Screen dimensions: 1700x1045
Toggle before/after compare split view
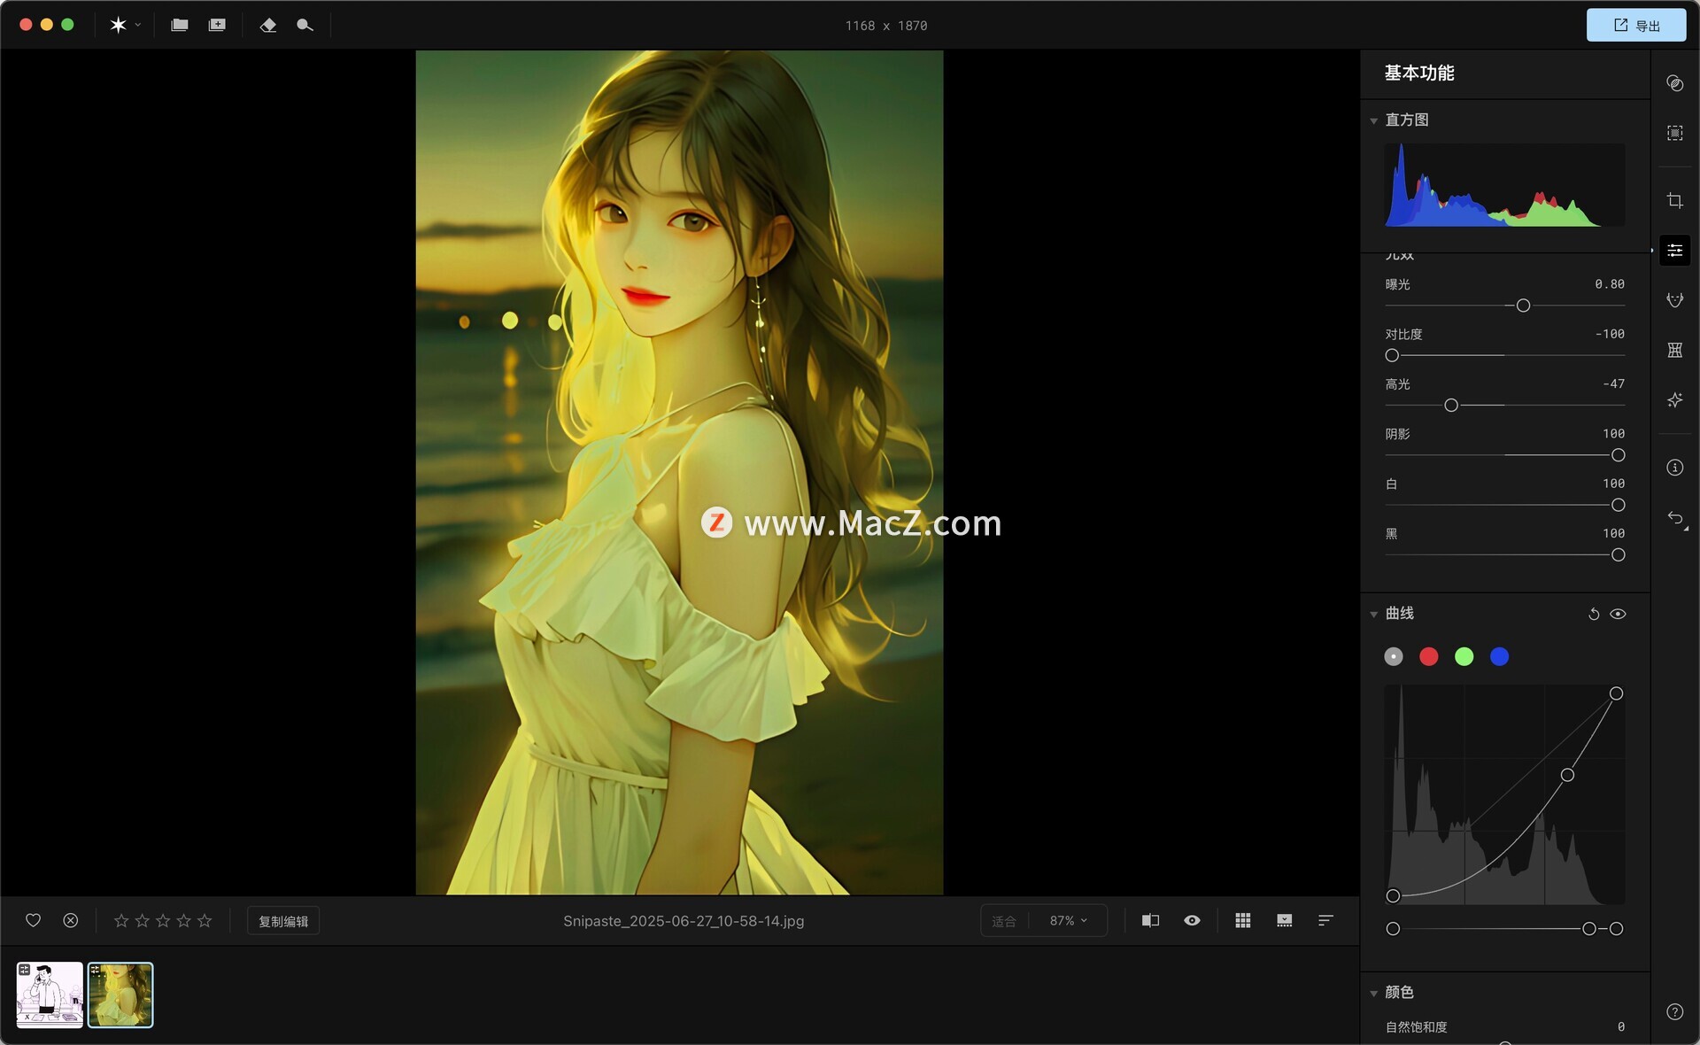tap(1150, 920)
